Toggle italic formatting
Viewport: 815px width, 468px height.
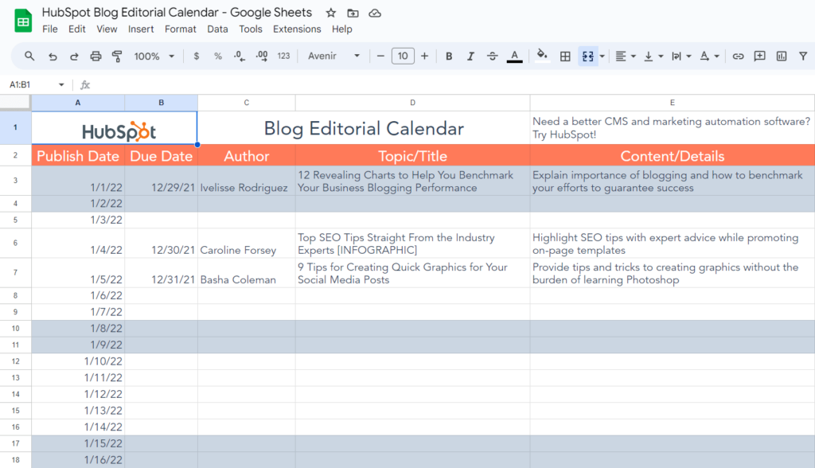coord(470,57)
